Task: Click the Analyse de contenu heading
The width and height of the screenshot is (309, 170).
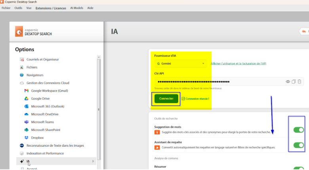Action: (x=166, y=158)
